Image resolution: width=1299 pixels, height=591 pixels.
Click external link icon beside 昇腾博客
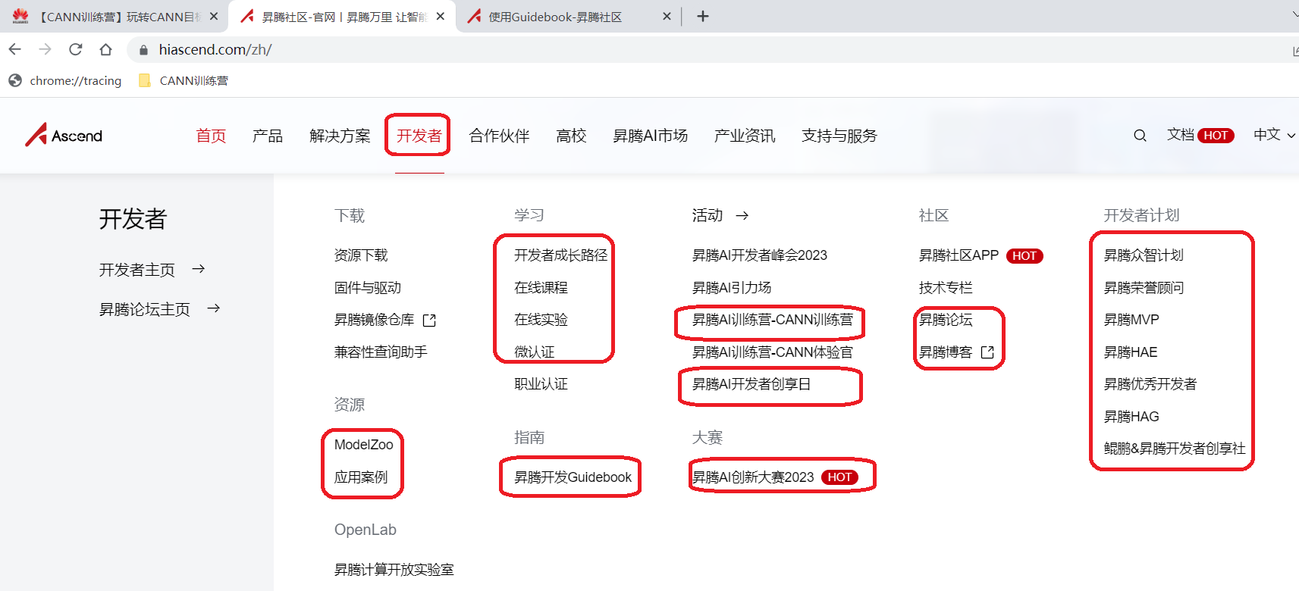[987, 352]
